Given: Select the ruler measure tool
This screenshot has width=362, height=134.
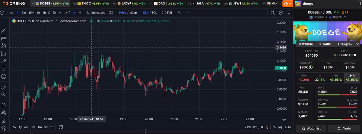Looking at the screenshot, I should tap(4, 87).
